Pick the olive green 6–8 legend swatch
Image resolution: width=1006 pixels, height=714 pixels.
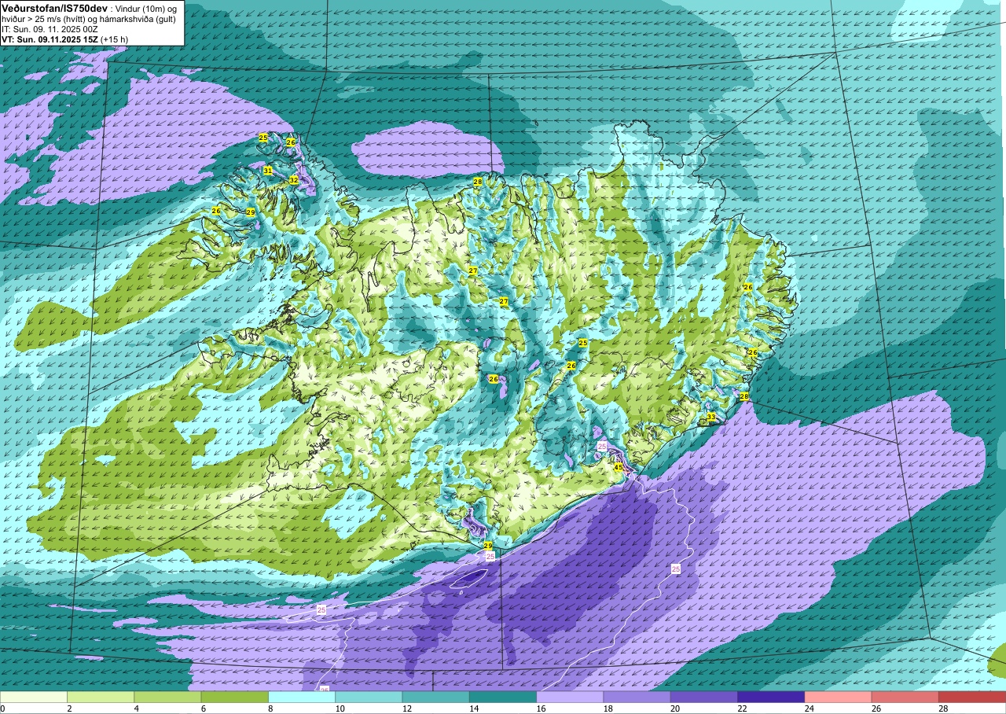pyautogui.click(x=234, y=697)
